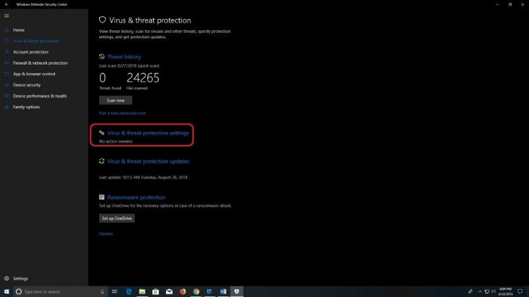Click the Device security icon
The height and width of the screenshot is (297, 529).
coord(7,85)
